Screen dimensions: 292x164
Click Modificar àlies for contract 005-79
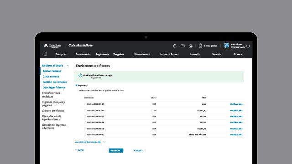click(236, 128)
